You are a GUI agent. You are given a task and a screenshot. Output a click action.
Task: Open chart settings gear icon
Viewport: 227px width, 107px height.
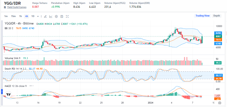pyautogui.click(x=56, y=17)
